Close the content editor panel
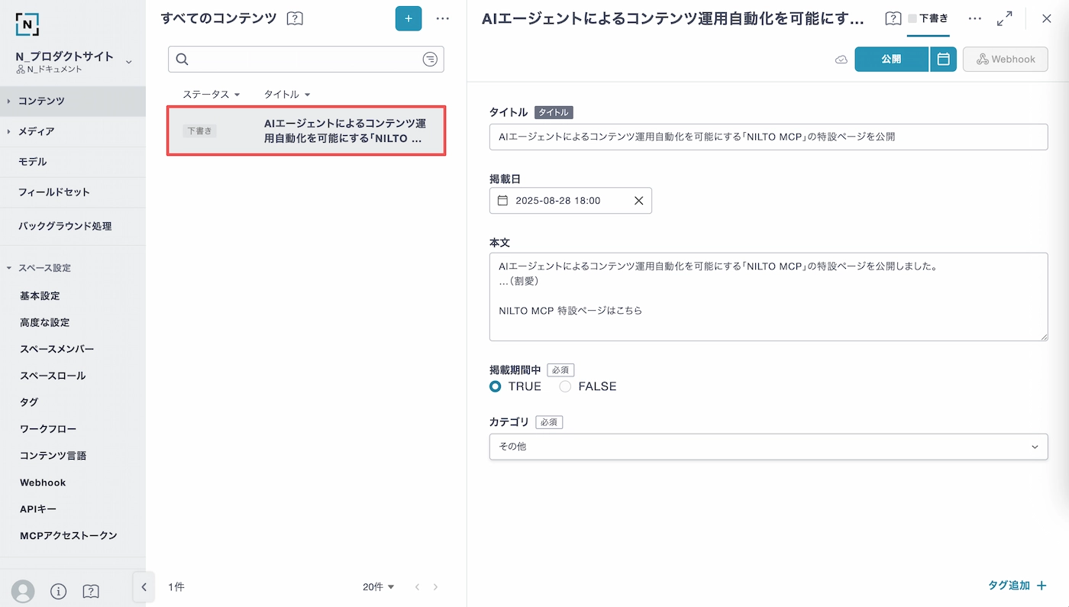The width and height of the screenshot is (1069, 607). coord(1047,18)
